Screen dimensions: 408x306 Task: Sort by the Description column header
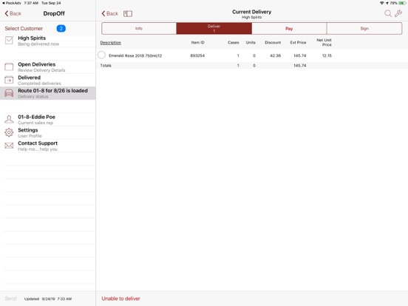tap(111, 42)
